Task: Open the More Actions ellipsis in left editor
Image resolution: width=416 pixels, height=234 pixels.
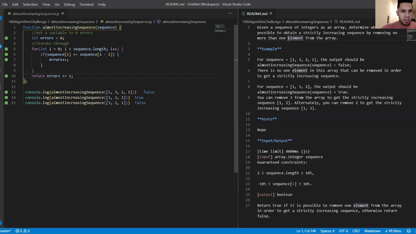Action: (x=230, y=13)
